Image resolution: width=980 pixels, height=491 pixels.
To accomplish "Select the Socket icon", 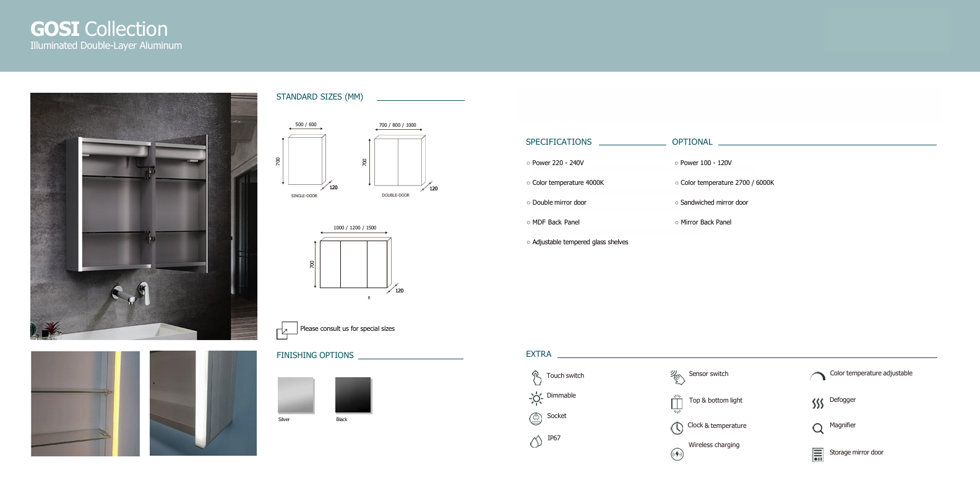I will click(536, 419).
